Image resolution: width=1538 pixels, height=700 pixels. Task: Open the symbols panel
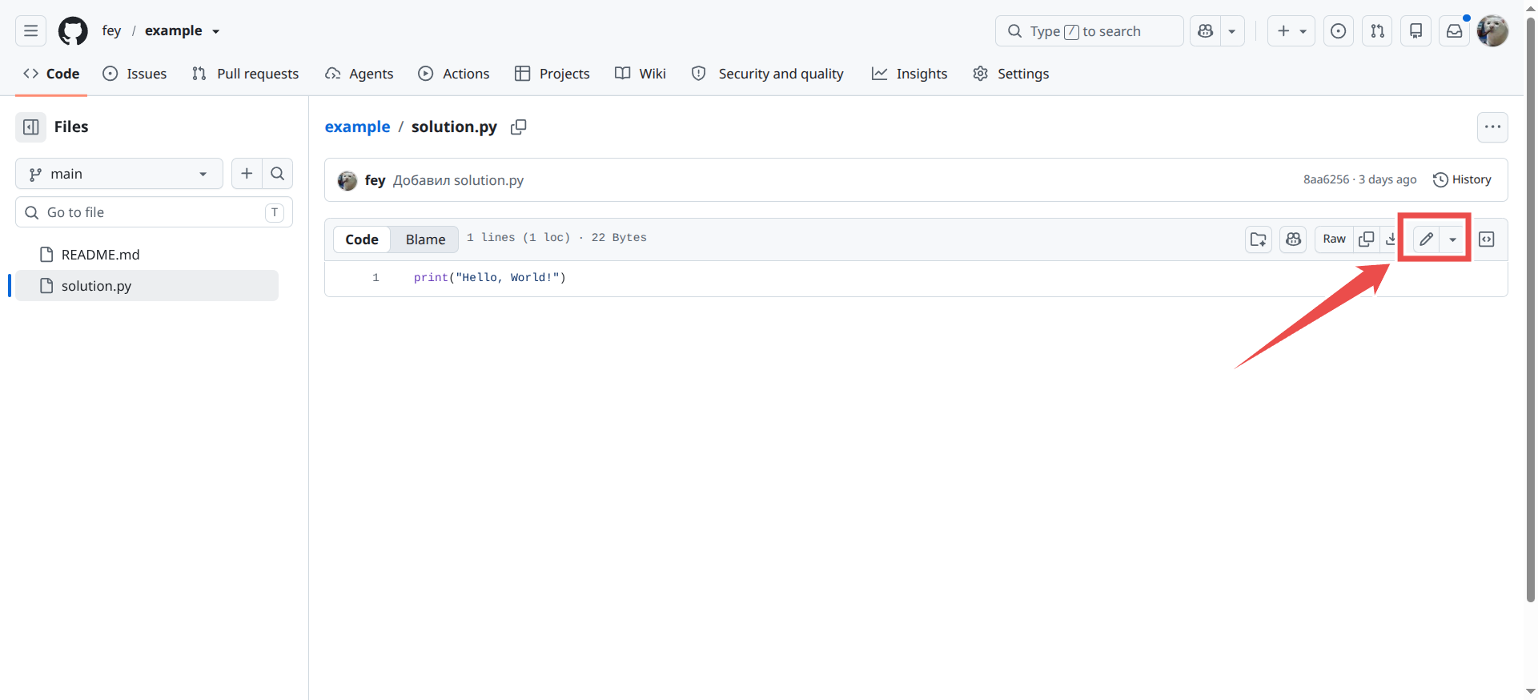click(x=1486, y=239)
